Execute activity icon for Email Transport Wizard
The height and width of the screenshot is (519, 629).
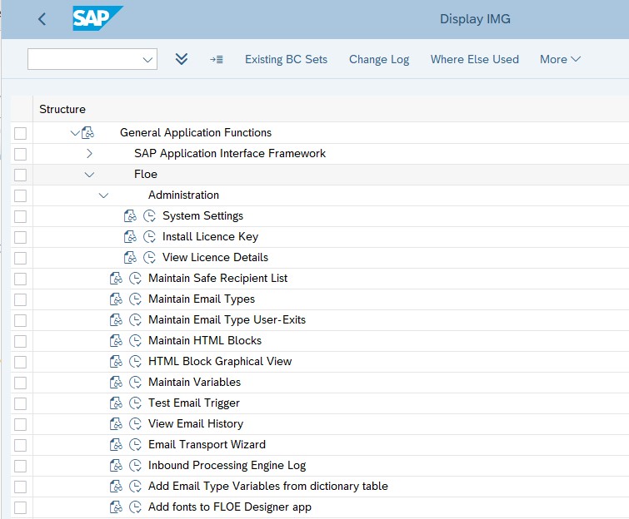pyautogui.click(x=135, y=445)
